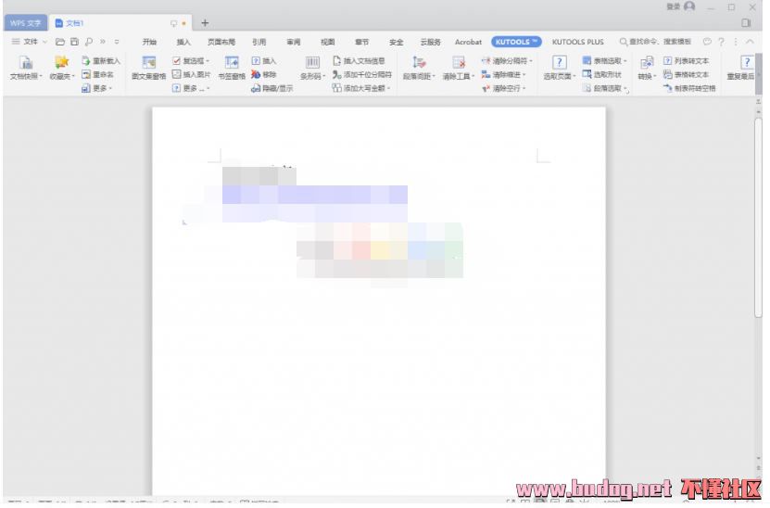The height and width of the screenshot is (508, 770).
Task: Expand the 清除空行 dropdown
Action: point(503,88)
